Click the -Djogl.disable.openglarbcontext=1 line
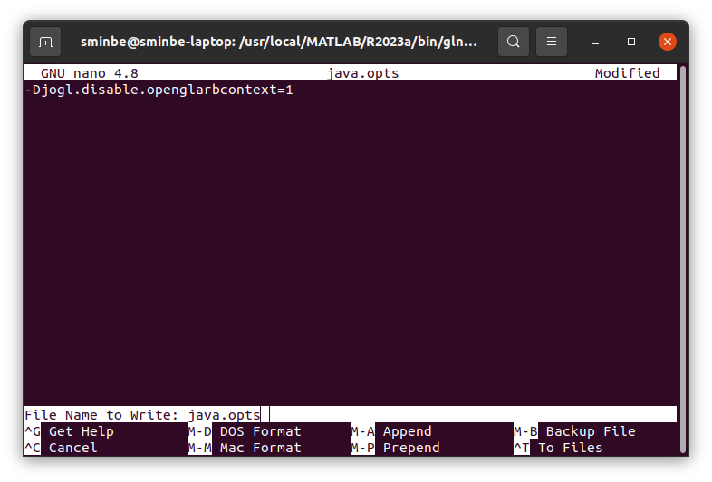The image size is (712, 482). click(x=159, y=90)
